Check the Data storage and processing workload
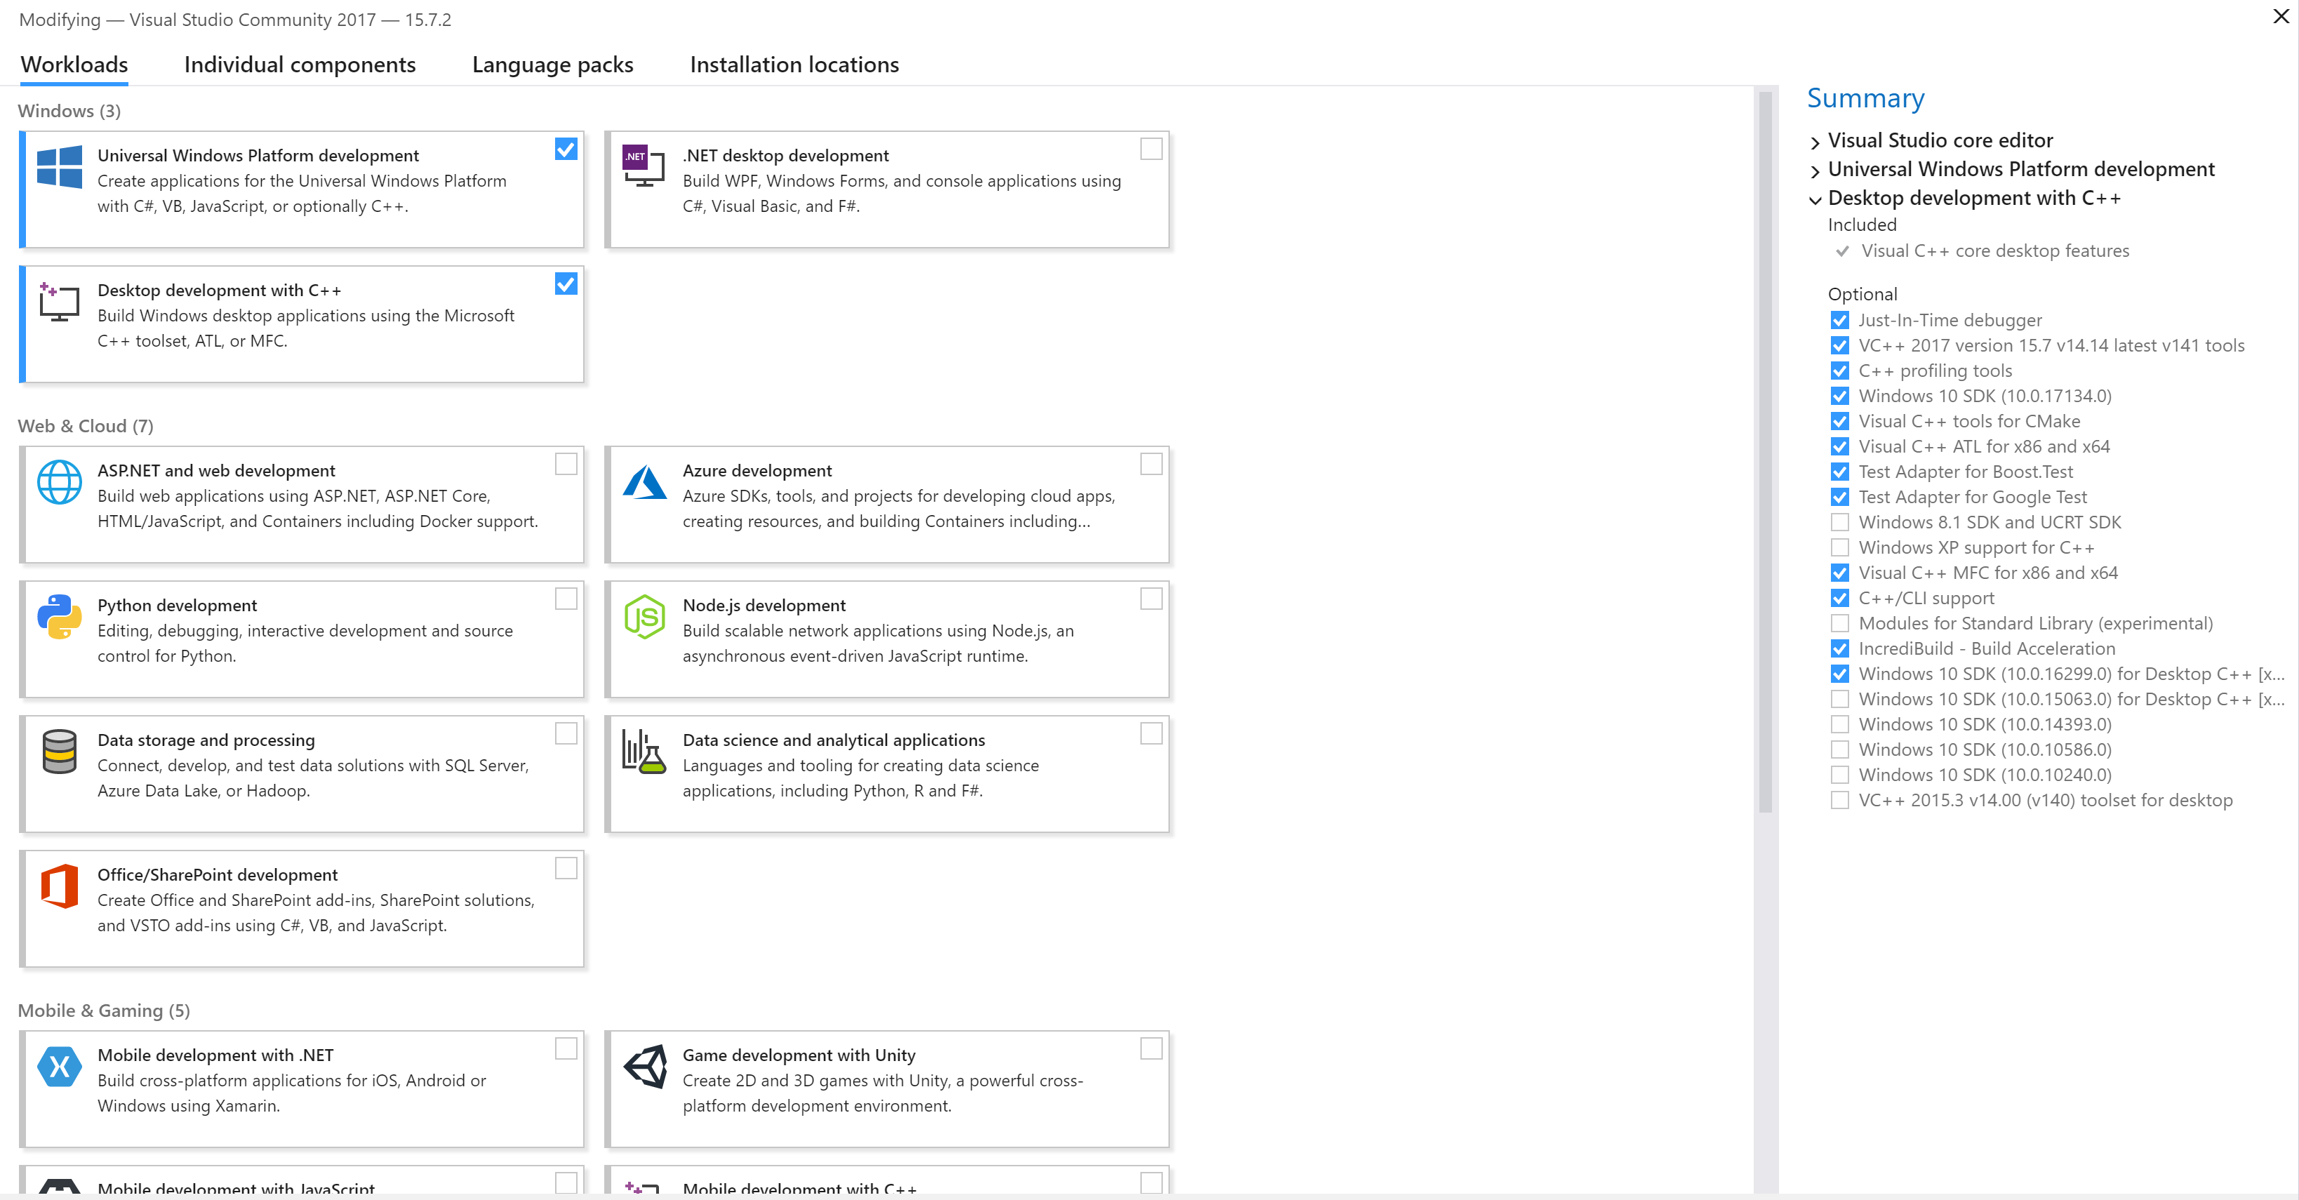The height and width of the screenshot is (1200, 2299). pos(566,733)
